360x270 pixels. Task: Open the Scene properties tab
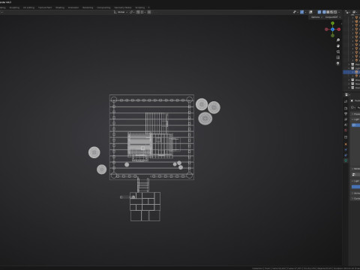[x=346, y=124]
